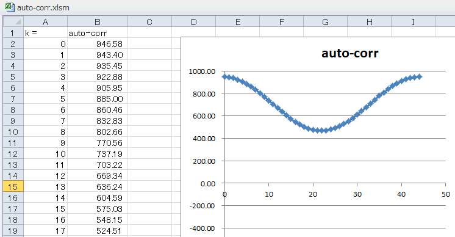455x237 pixels.
Task: Click the Excel file icon beside auto-corr.xlsm
Action: tap(9, 7)
